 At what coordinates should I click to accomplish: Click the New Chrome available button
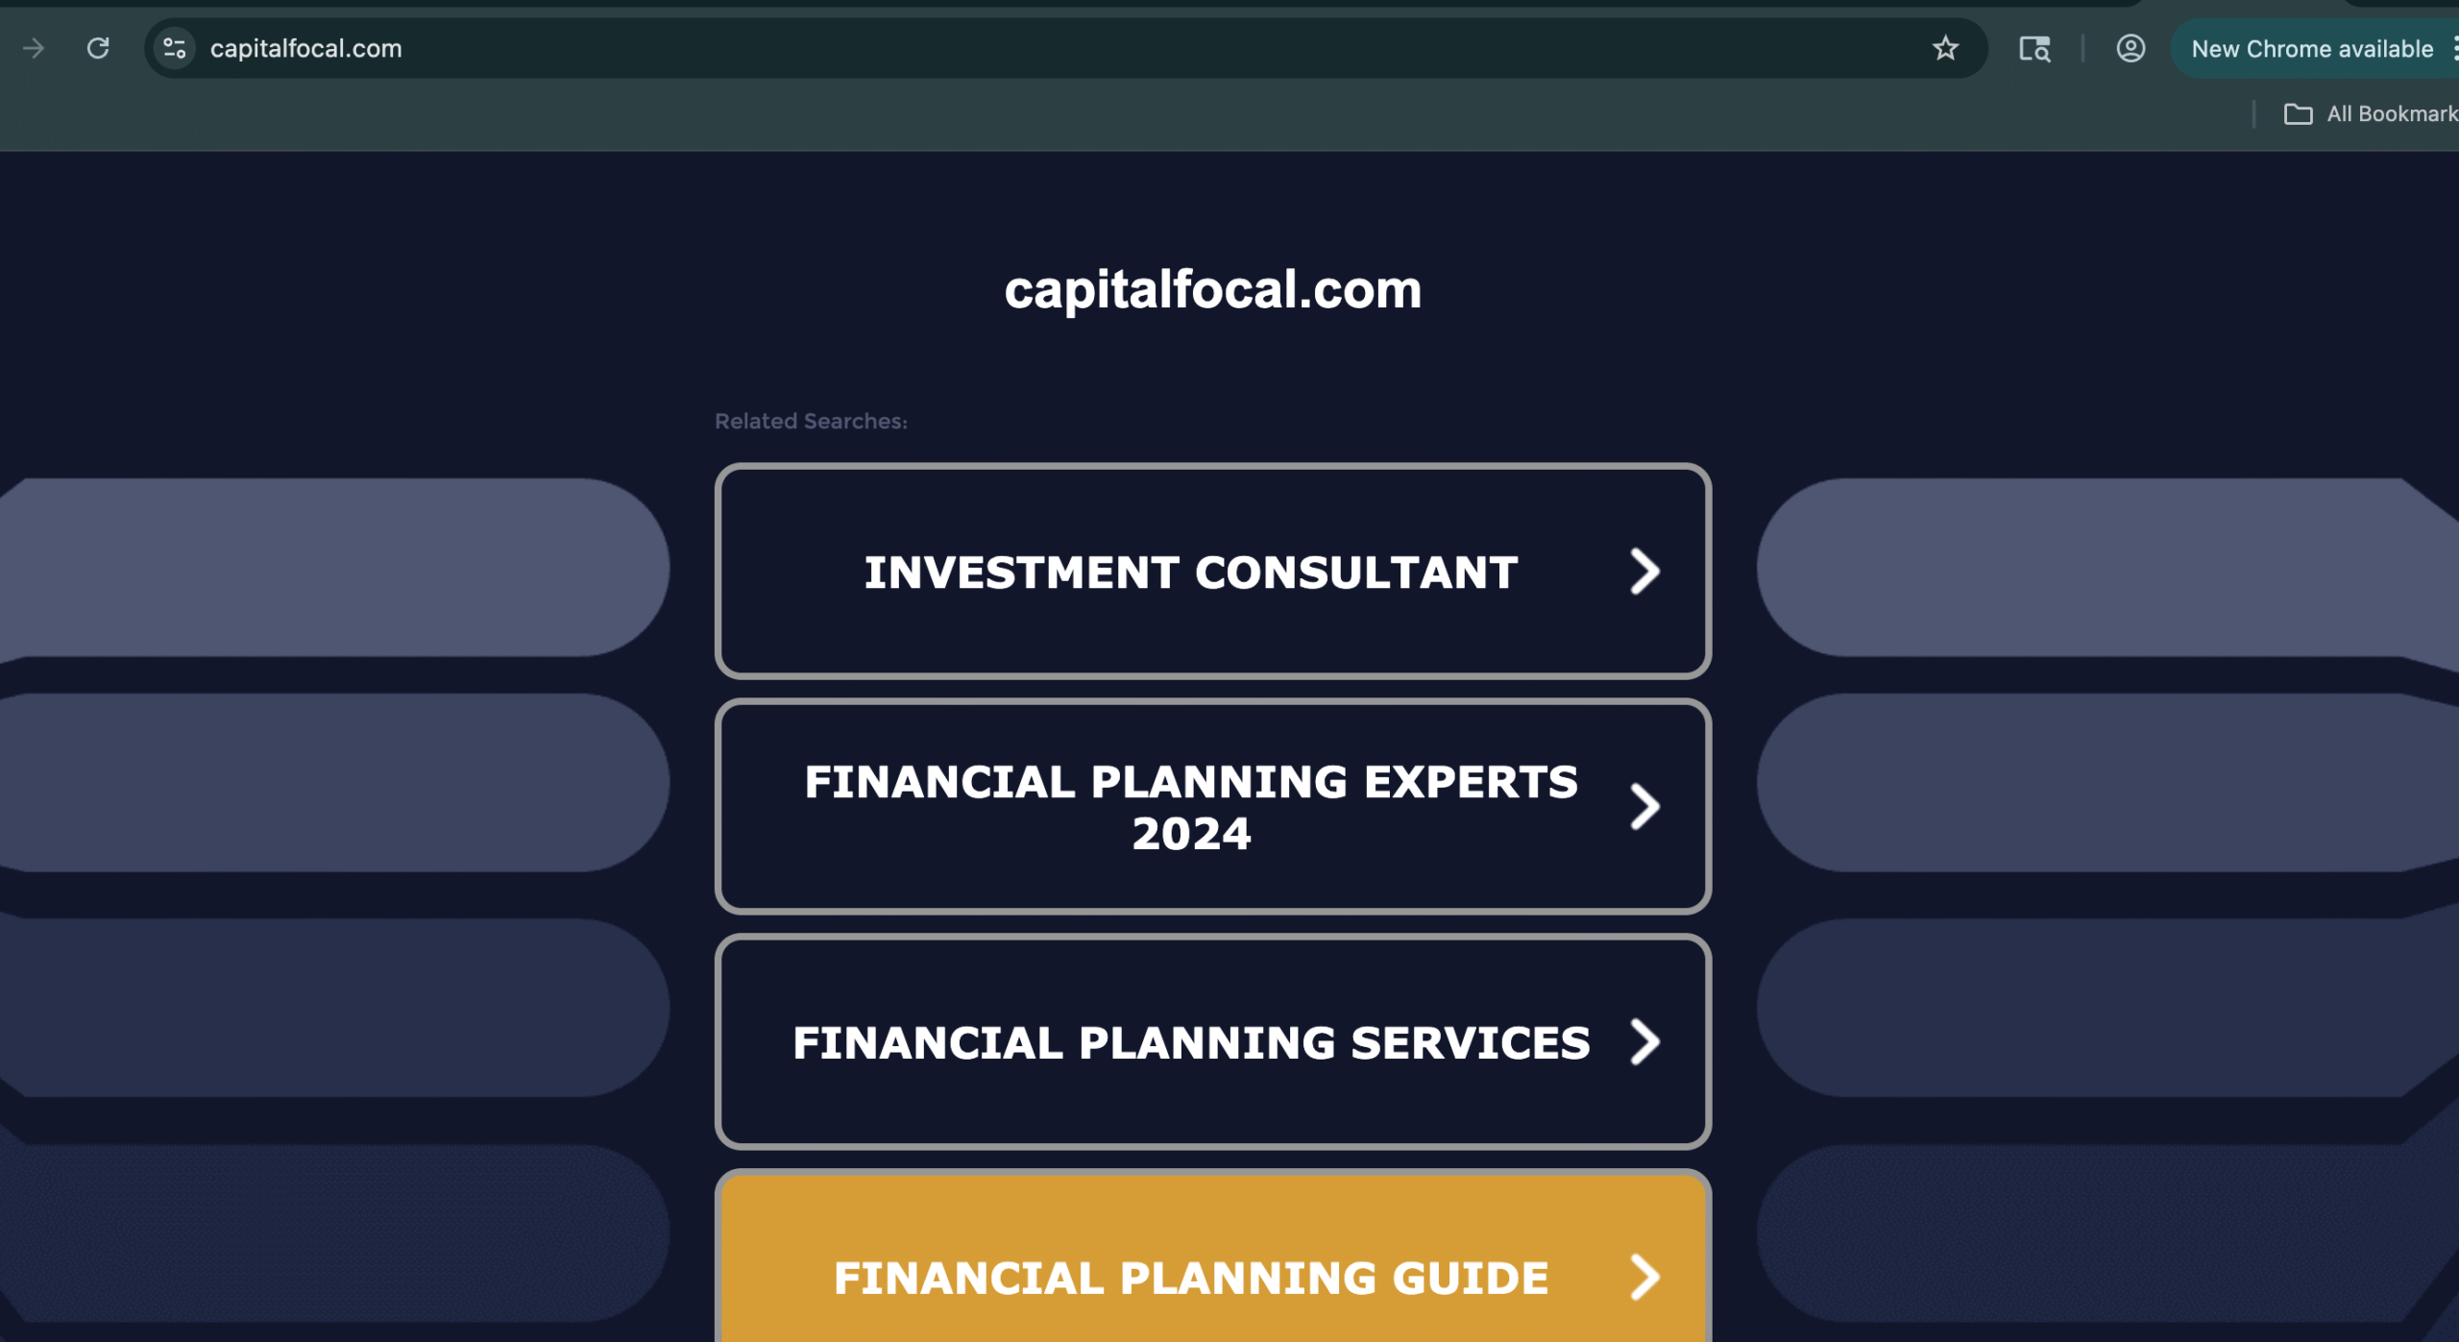[x=2310, y=48]
